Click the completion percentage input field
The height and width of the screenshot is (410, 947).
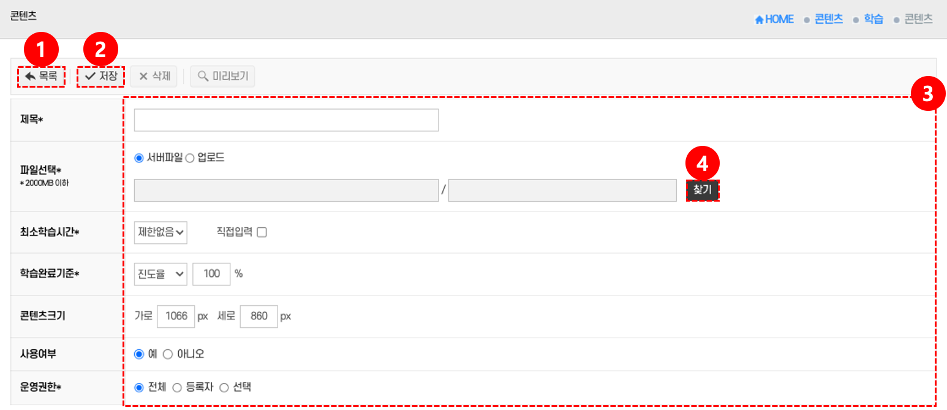[x=211, y=274]
